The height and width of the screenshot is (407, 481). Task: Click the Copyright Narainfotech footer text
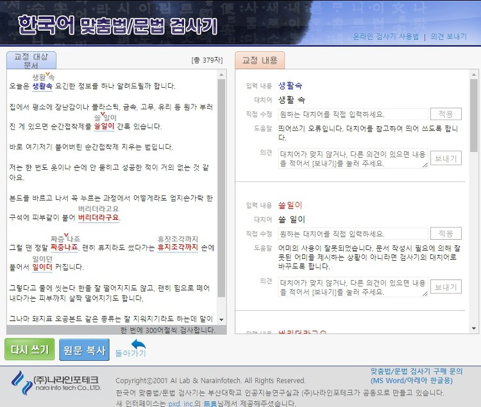(210, 381)
